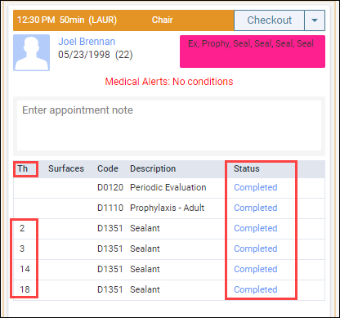340x318 pixels.
Task: Click Completed status for Prophylaxis - Adult
Action: click(x=256, y=208)
